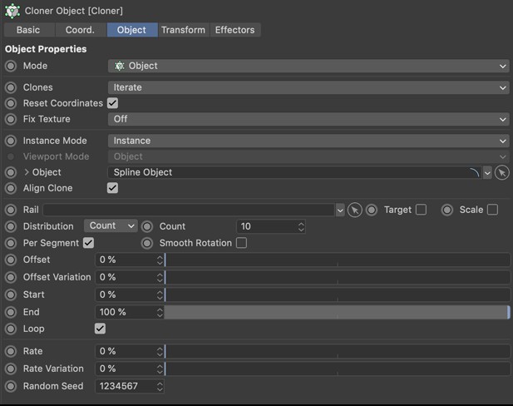Screen dimensions: 513x406
Task: Uncheck the Reset Coordinates checkbox
Action: pos(112,103)
